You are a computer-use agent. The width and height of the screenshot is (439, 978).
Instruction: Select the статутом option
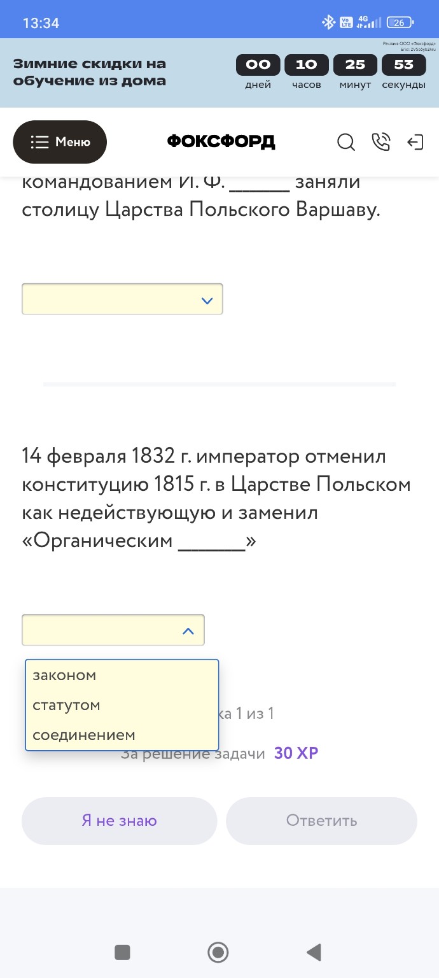pyautogui.click(x=66, y=705)
